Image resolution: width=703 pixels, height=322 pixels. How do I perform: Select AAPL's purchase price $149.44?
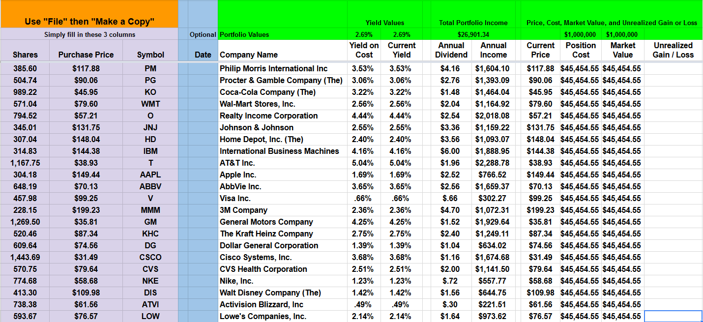85,175
